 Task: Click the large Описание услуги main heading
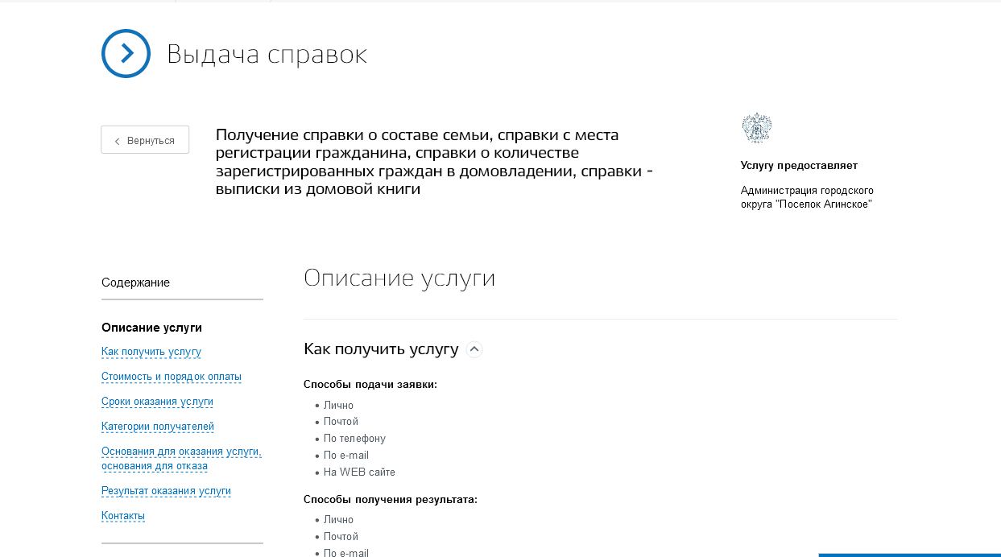pyautogui.click(x=399, y=278)
